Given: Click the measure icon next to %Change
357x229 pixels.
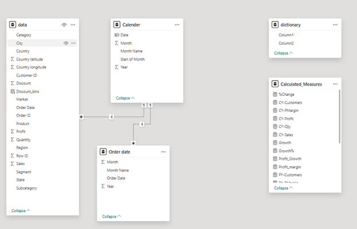Looking at the screenshot, I should [275, 94].
